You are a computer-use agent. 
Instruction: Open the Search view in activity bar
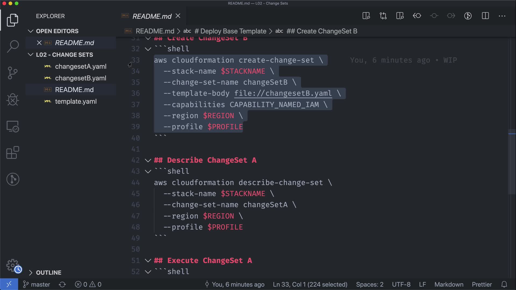[x=13, y=46]
